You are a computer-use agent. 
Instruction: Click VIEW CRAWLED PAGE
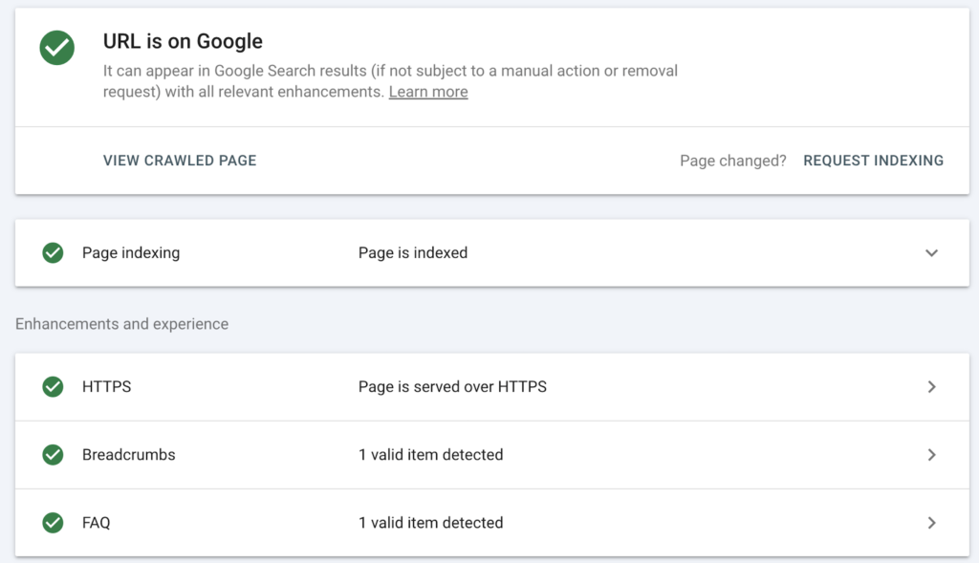point(180,160)
